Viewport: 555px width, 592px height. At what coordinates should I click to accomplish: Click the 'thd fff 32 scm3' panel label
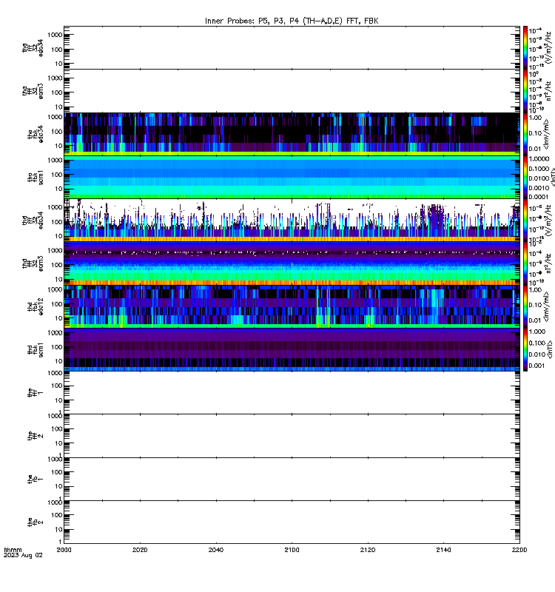[32, 263]
